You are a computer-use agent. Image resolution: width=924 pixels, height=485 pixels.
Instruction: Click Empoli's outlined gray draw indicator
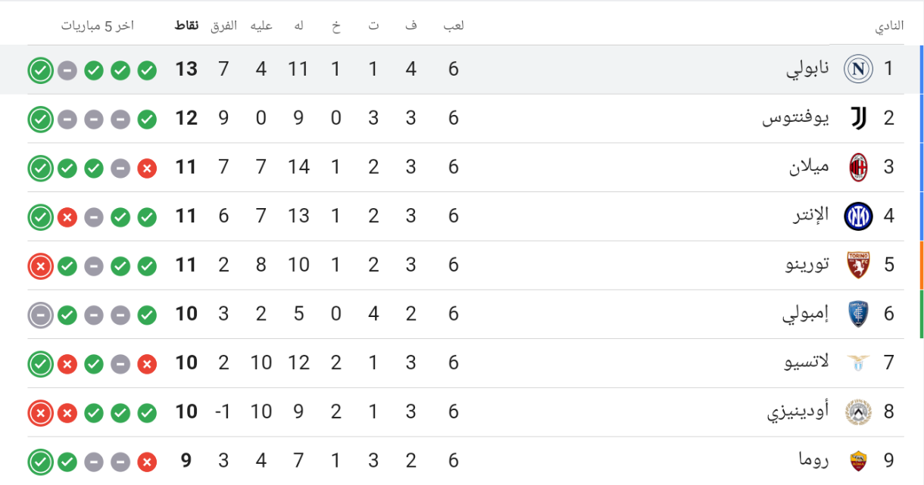(x=41, y=315)
